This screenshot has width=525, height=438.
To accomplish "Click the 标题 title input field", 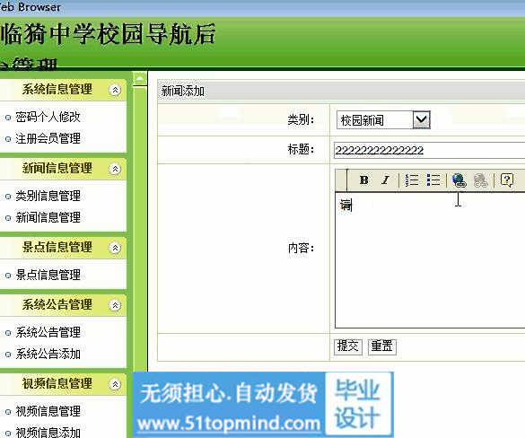I will 429,150.
